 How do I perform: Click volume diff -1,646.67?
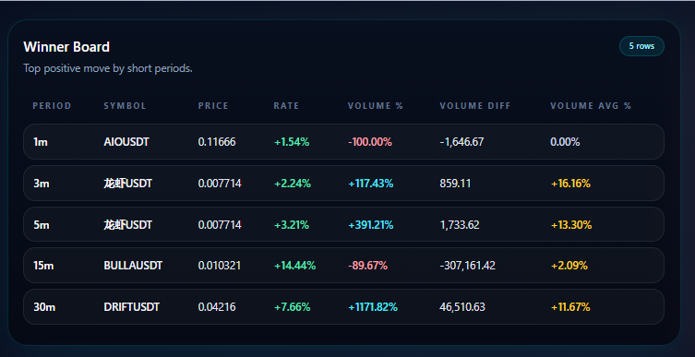(x=461, y=142)
